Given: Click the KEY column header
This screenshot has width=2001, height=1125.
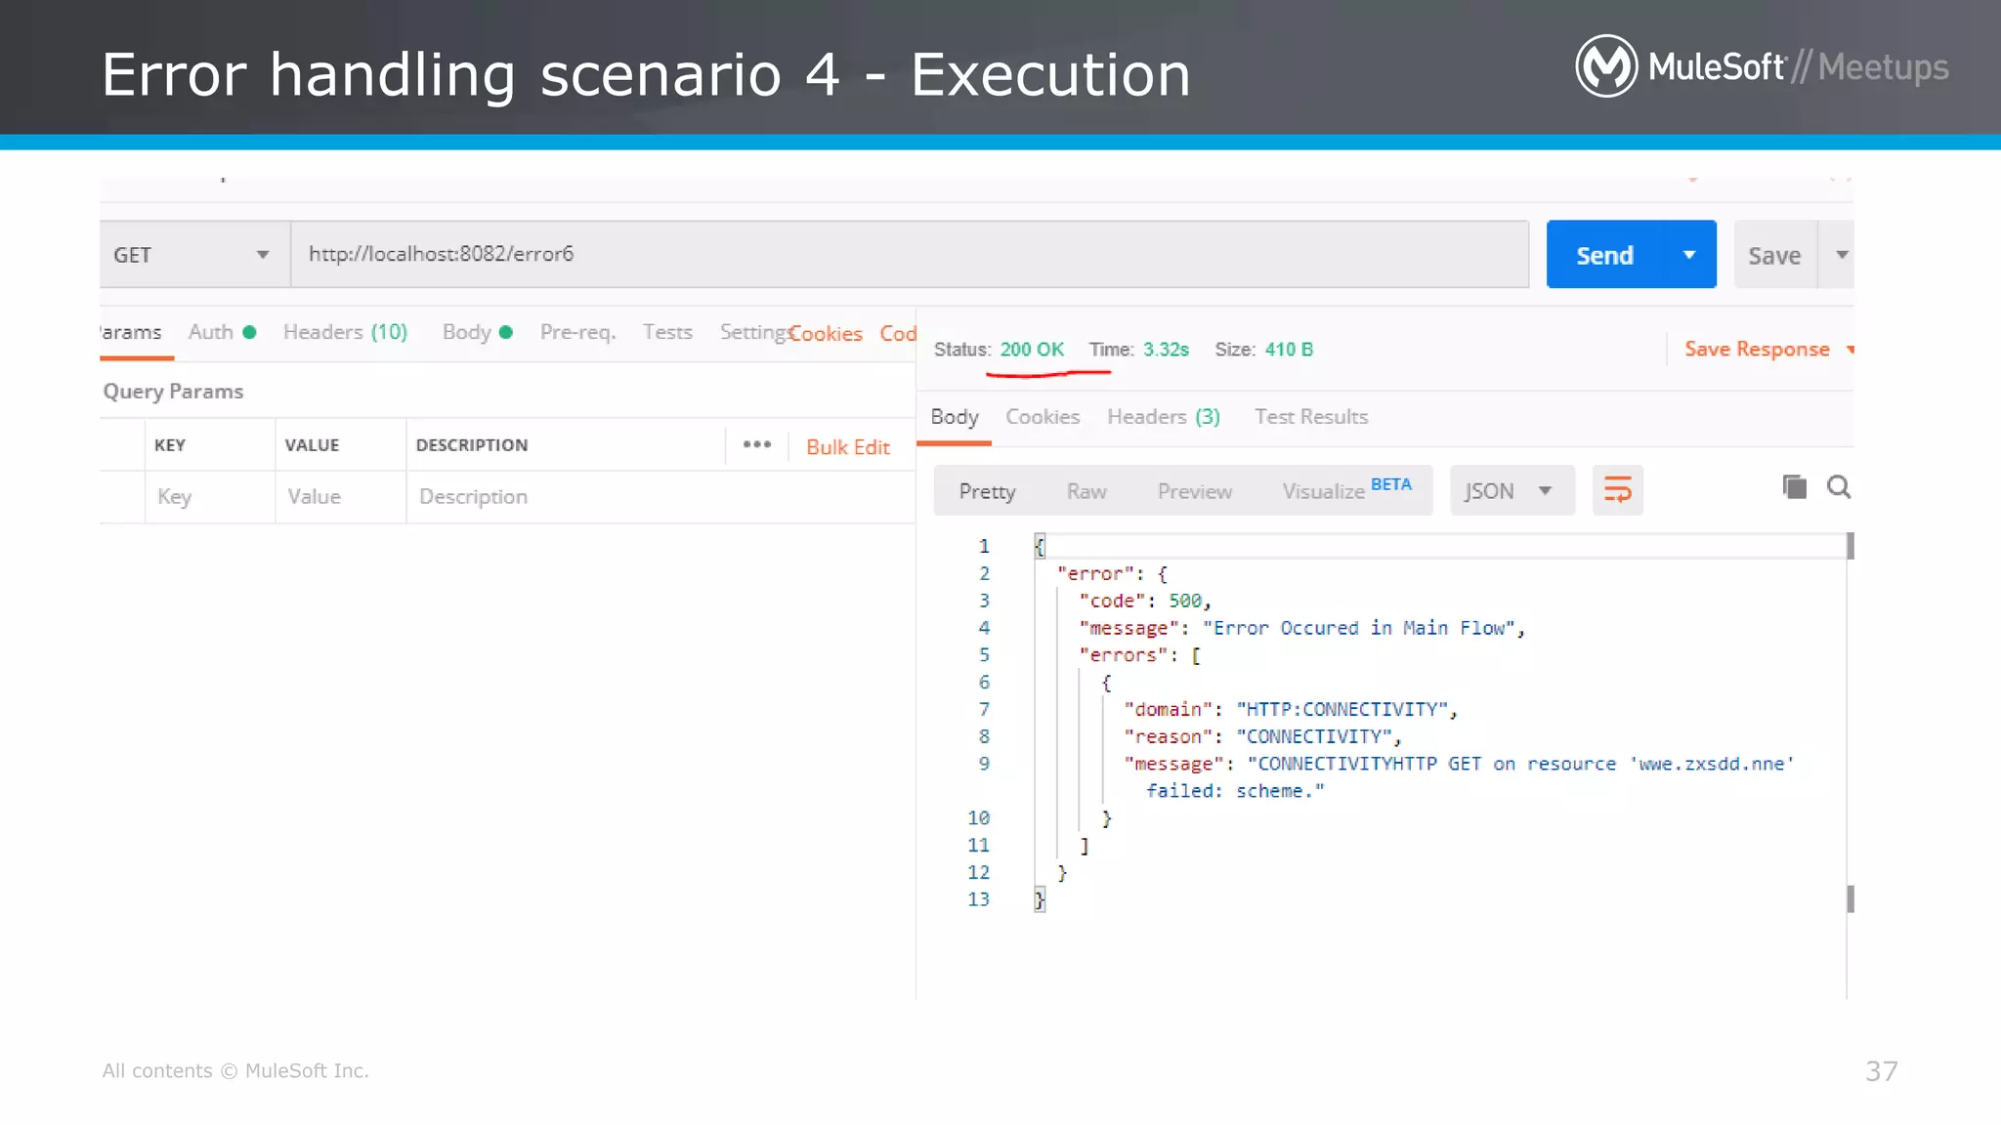Looking at the screenshot, I should 170,445.
